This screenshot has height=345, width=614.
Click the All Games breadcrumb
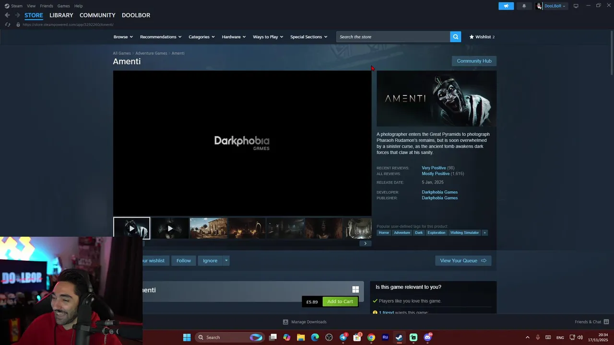pos(121,53)
